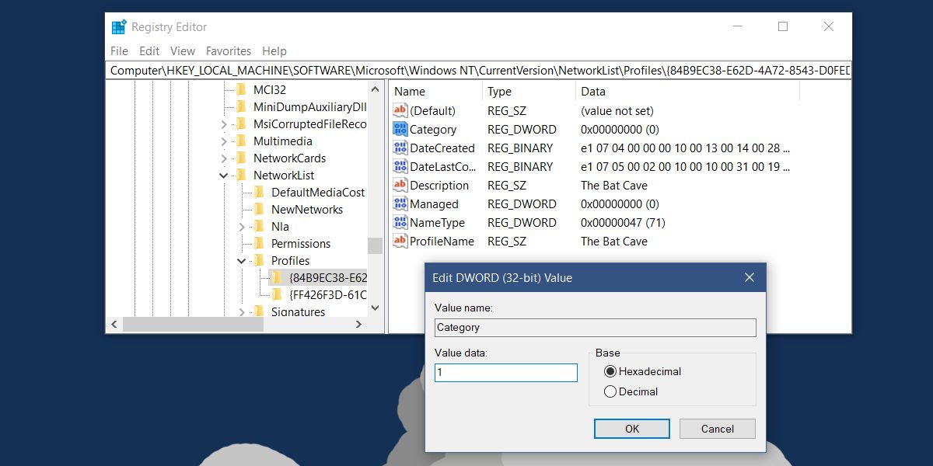This screenshot has height=466, width=933.
Task: Close the Edit DWORD dialog
Action: click(750, 278)
